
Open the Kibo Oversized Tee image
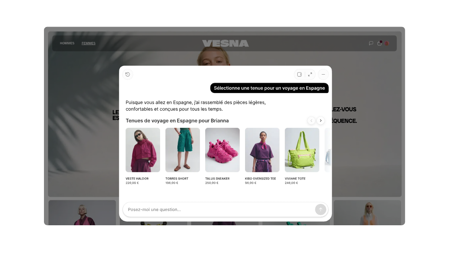[x=262, y=150]
